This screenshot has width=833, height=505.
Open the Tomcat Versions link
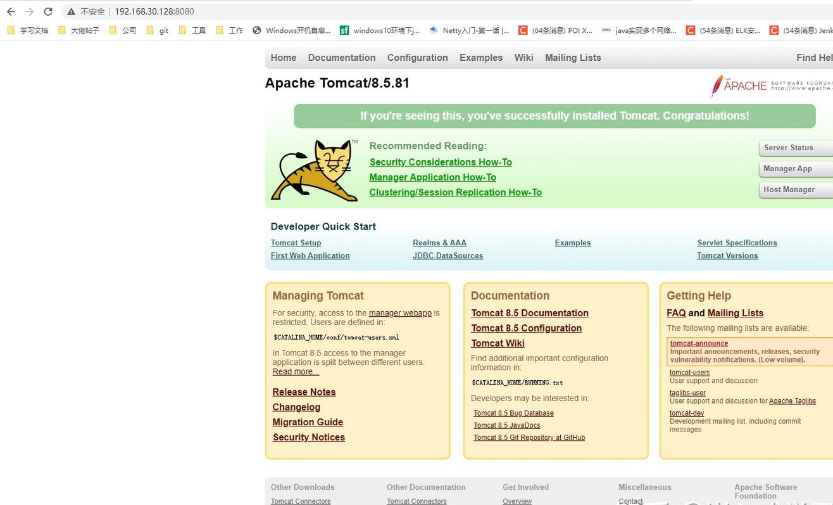pyautogui.click(x=728, y=255)
